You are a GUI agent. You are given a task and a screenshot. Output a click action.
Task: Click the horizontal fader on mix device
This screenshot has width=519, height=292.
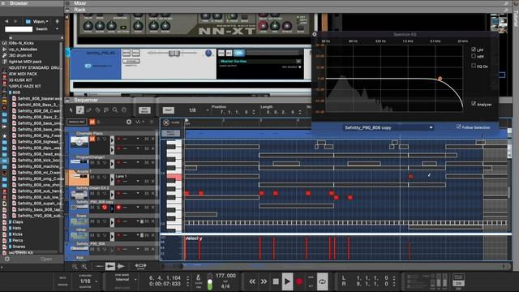[x=174, y=53]
